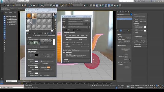Screen dimensions: 164x92
Task: Select Temperature white balance option
Action: coord(134,29)
